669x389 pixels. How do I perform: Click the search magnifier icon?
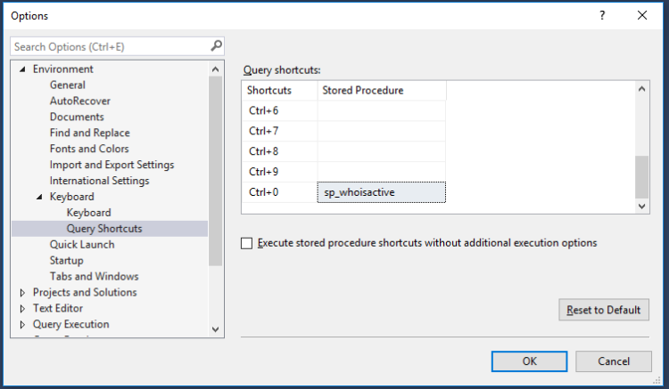pyautogui.click(x=216, y=45)
